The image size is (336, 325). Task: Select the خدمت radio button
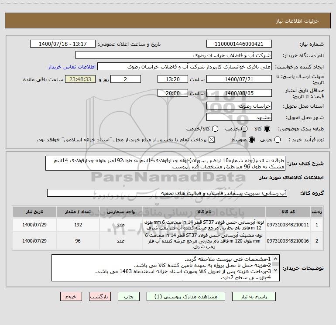(x=244, y=129)
